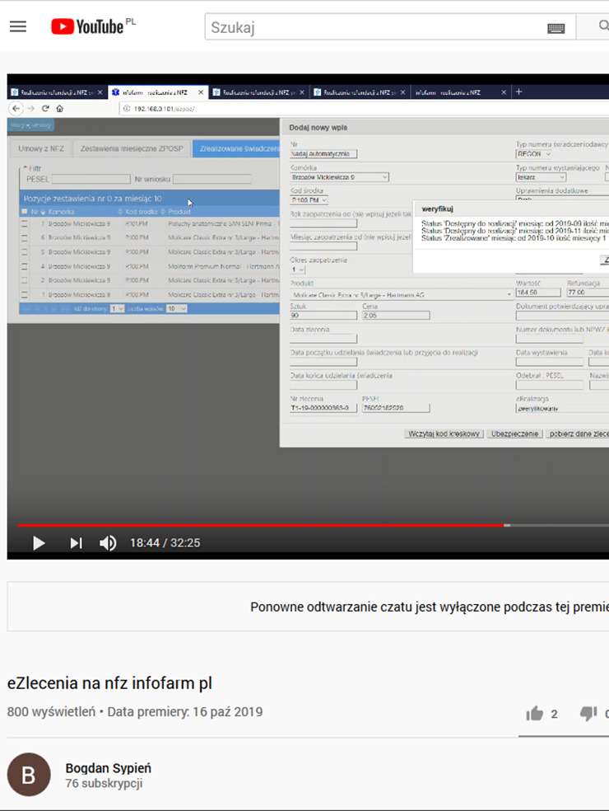
Task: Tick checkbox for row 6 in the list
Action: [24, 238]
